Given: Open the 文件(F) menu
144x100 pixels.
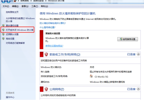Looking at the screenshot, I should pos(6,6).
